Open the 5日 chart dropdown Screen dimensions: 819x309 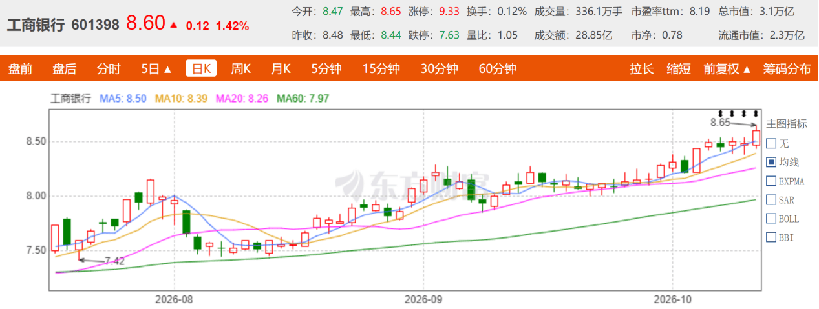[156, 69]
